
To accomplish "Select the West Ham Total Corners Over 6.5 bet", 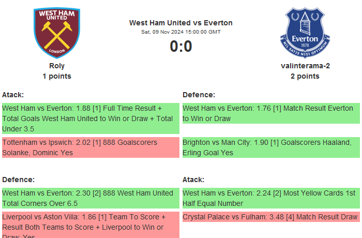I will (x=90, y=198).
